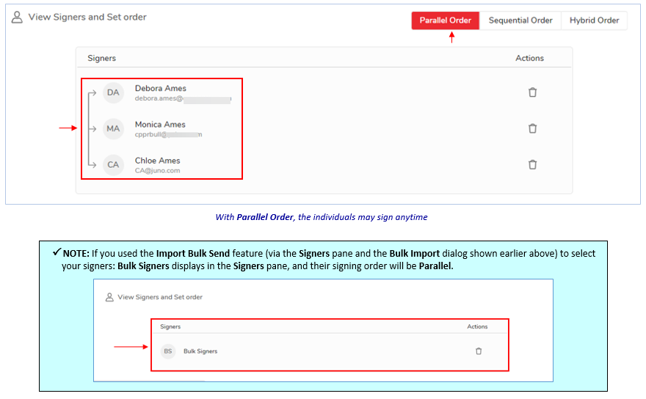Screen dimensions: 646x399
Task: Click the person icon beside the Parallel Order heading
Action: [x=17, y=17]
